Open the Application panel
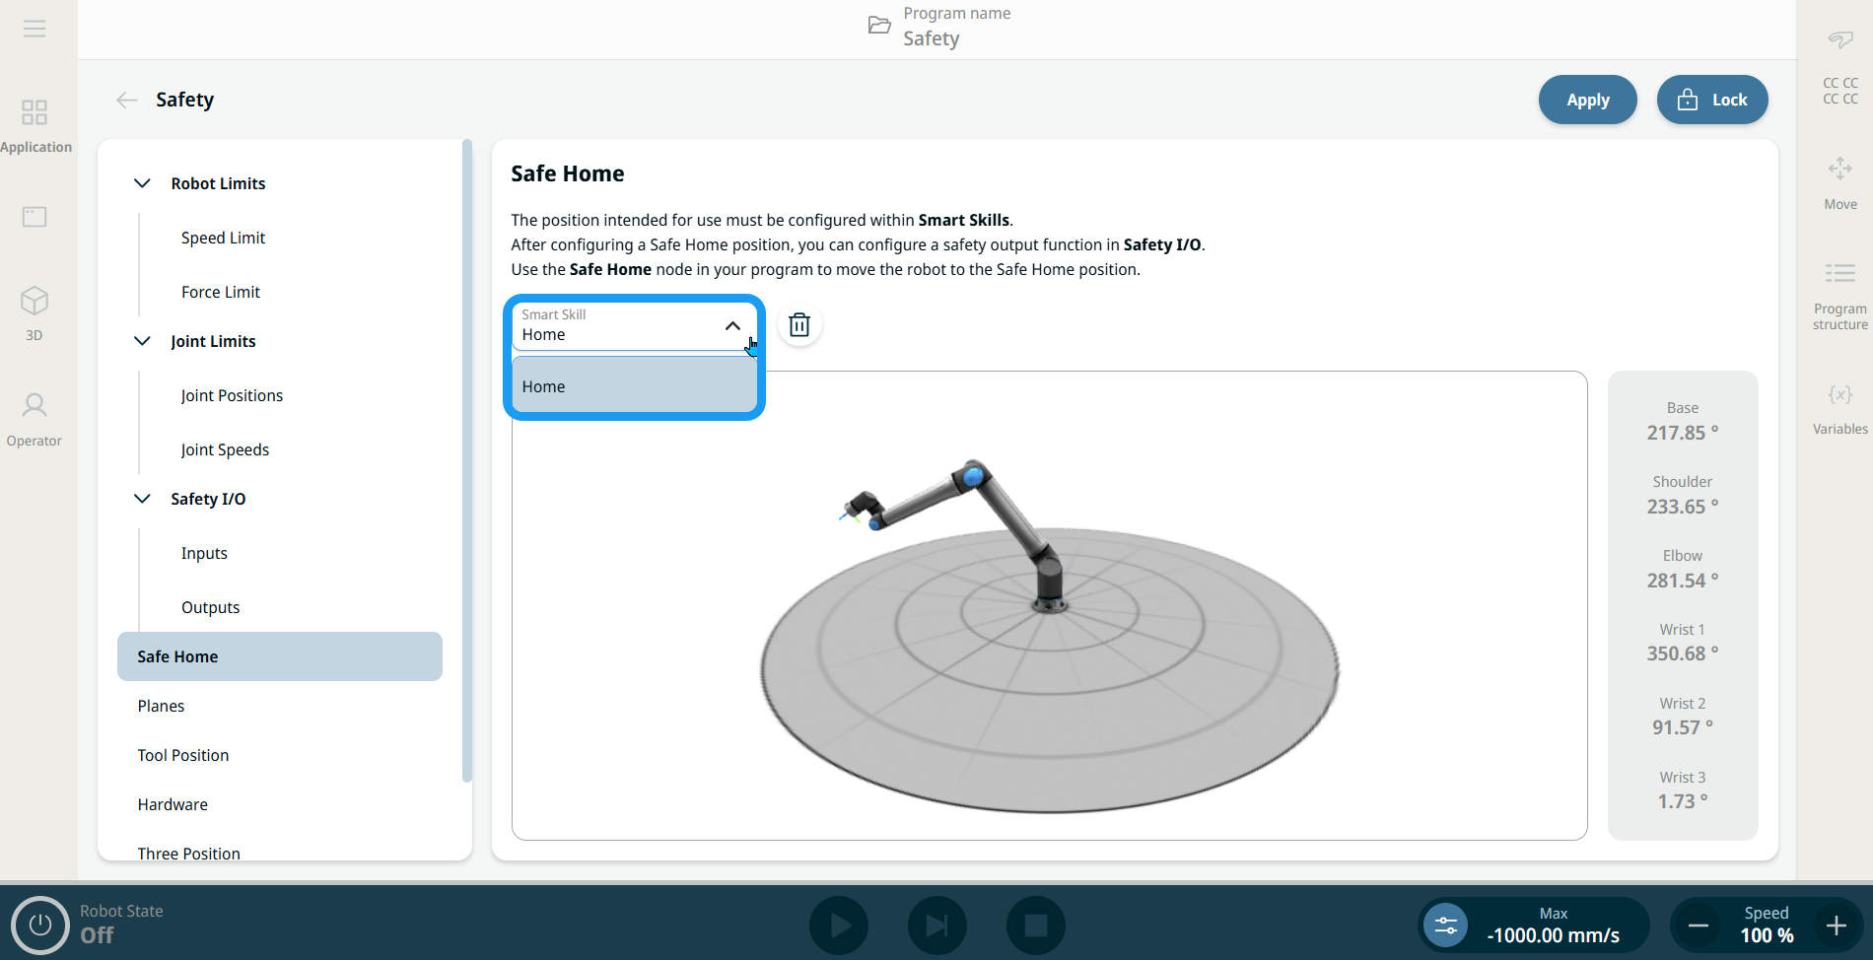The height and width of the screenshot is (960, 1873). [35, 125]
